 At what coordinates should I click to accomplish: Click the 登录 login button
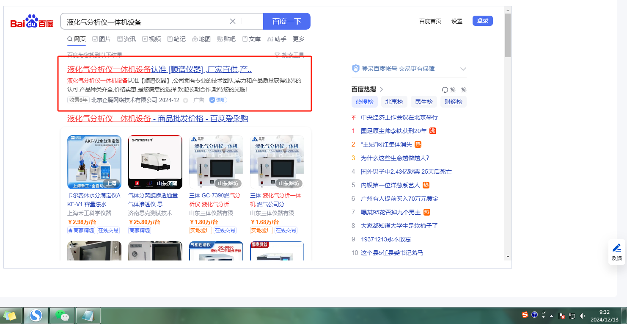[482, 21]
